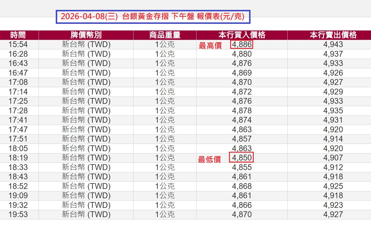Click sell price 4,935
The width and height of the screenshot is (371, 225).
tap(333, 111)
